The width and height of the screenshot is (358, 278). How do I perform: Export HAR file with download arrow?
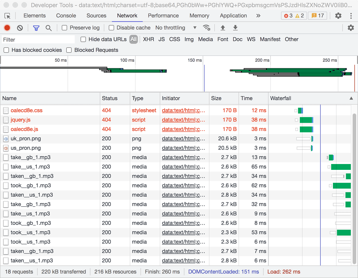[235, 28]
